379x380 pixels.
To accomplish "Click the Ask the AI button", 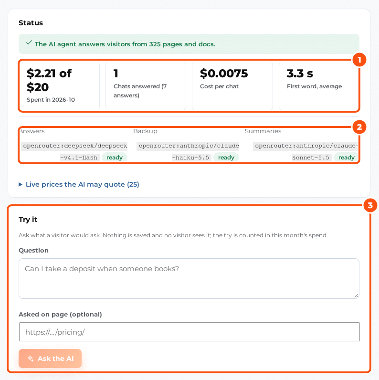I will coord(50,359).
